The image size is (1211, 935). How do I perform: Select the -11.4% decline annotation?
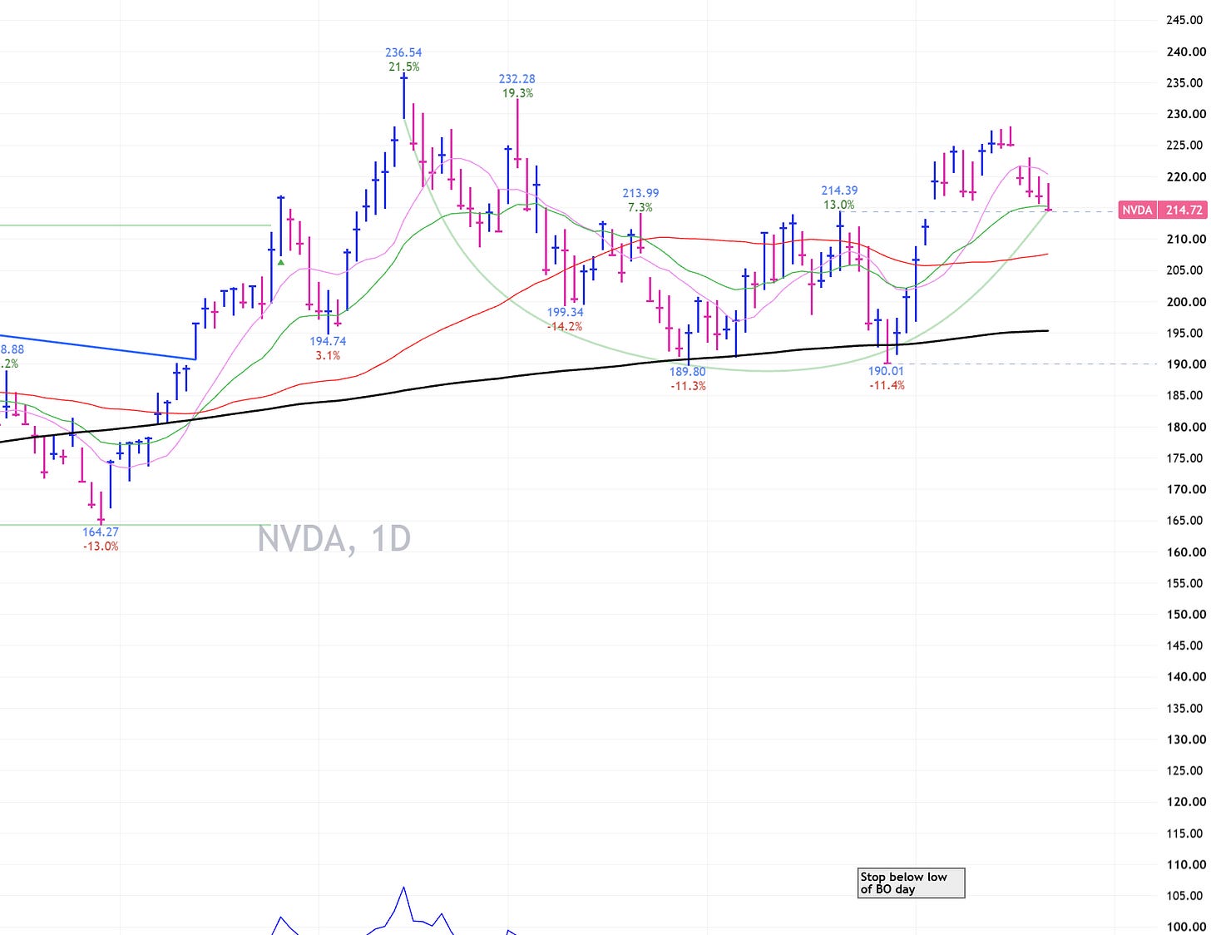tap(887, 385)
